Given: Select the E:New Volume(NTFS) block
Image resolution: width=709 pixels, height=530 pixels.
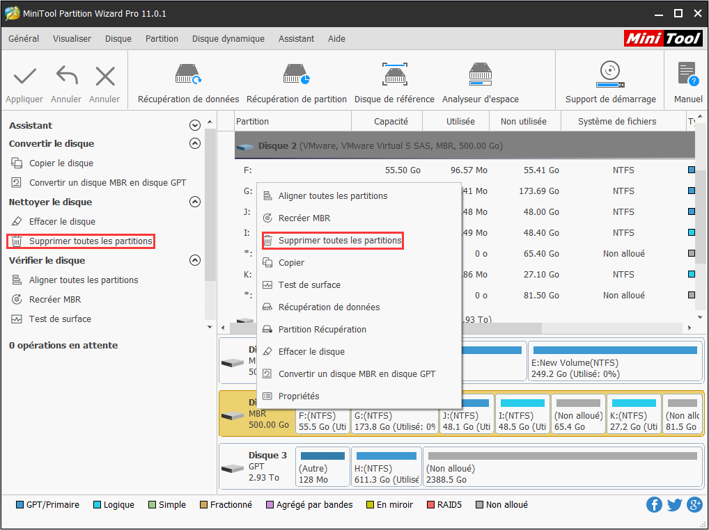Looking at the screenshot, I should [x=615, y=362].
